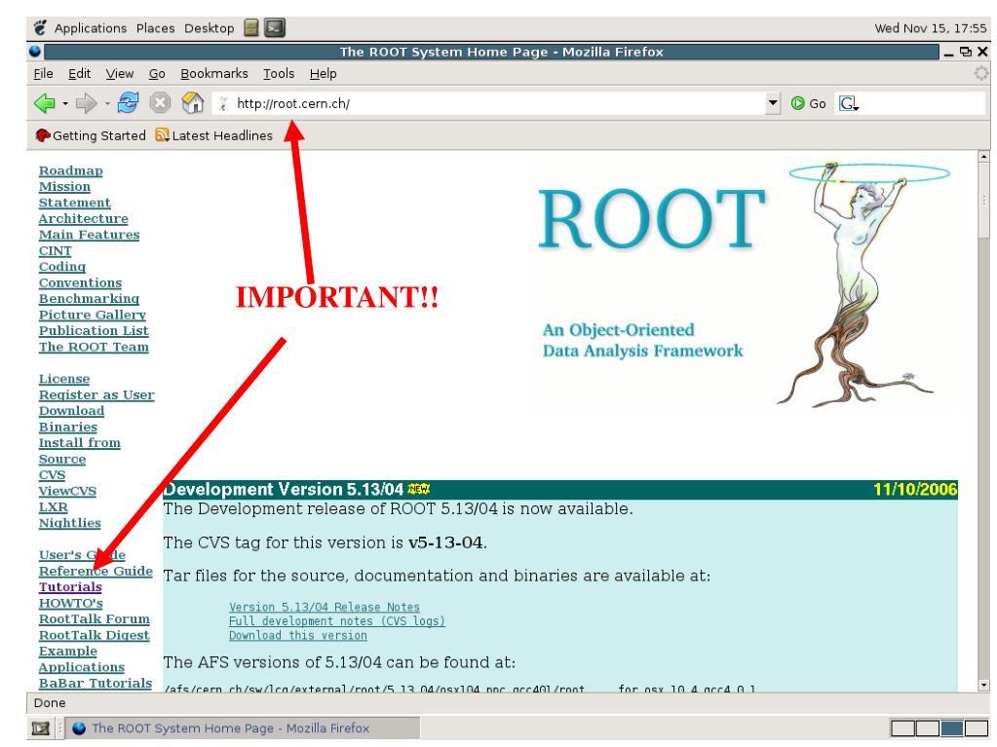Click the Download this version link
The image size is (997, 747).
coord(298,635)
